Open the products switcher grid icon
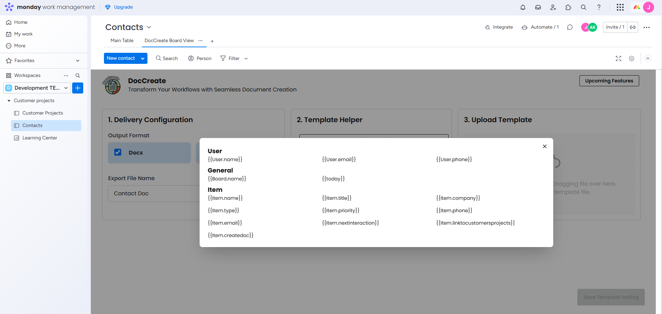This screenshot has height=314, width=662. 620,7
